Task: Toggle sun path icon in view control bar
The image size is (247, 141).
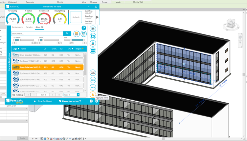Action: coord(48,139)
